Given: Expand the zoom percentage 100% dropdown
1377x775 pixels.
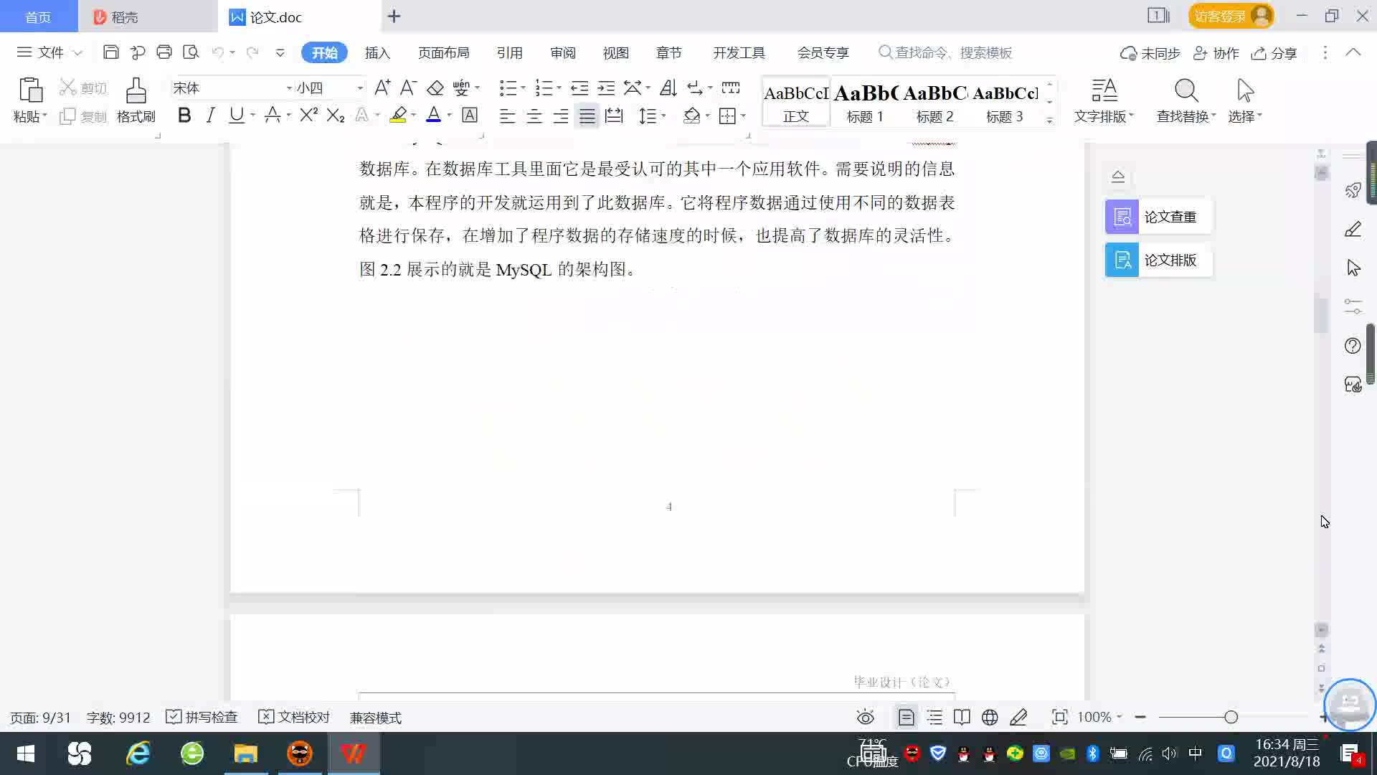Looking at the screenshot, I should [1119, 717].
